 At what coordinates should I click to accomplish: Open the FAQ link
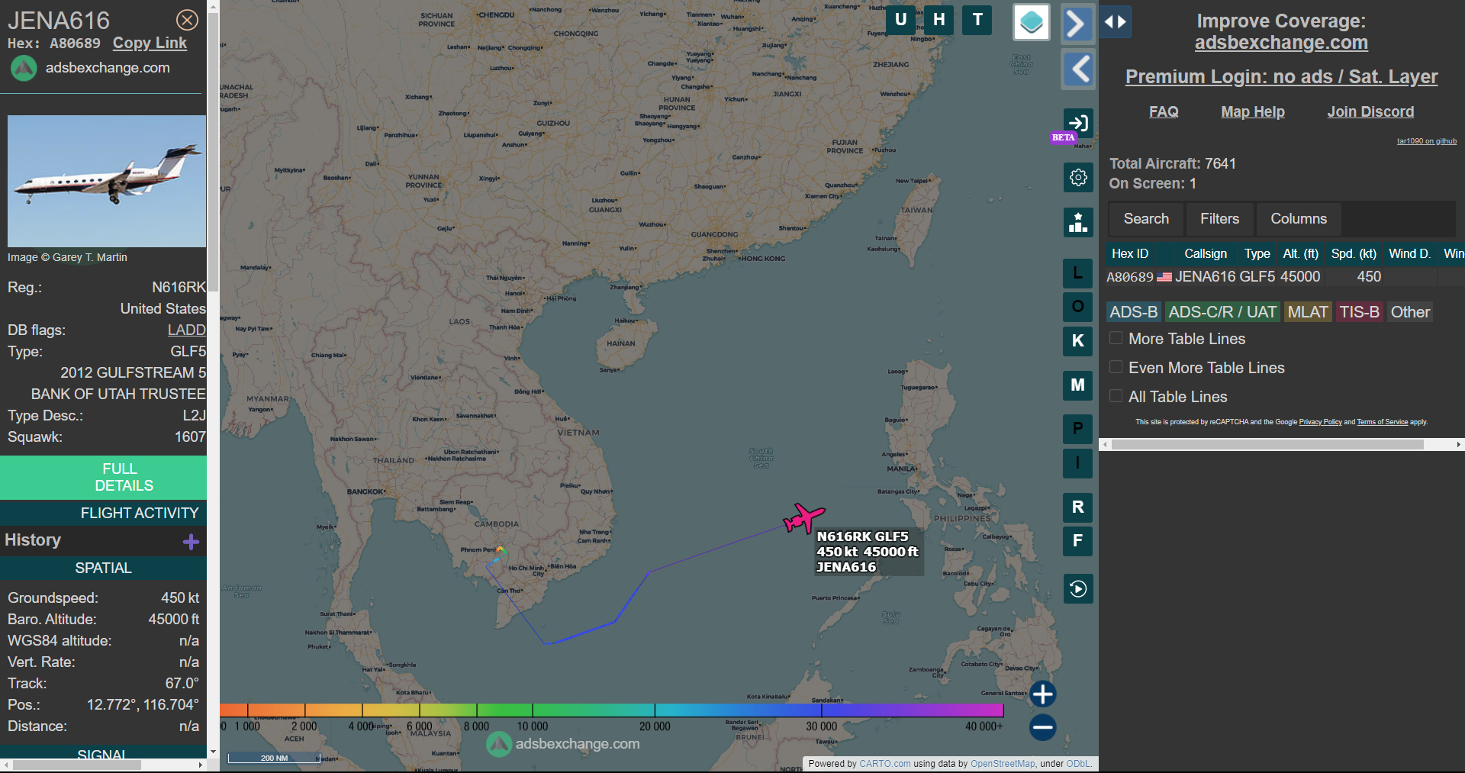(x=1164, y=112)
